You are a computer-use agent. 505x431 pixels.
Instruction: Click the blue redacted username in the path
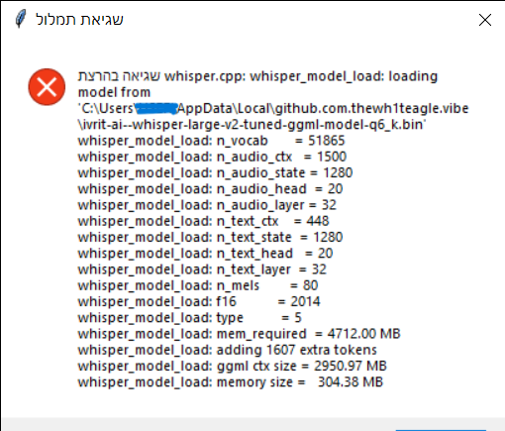(x=156, y=108)
